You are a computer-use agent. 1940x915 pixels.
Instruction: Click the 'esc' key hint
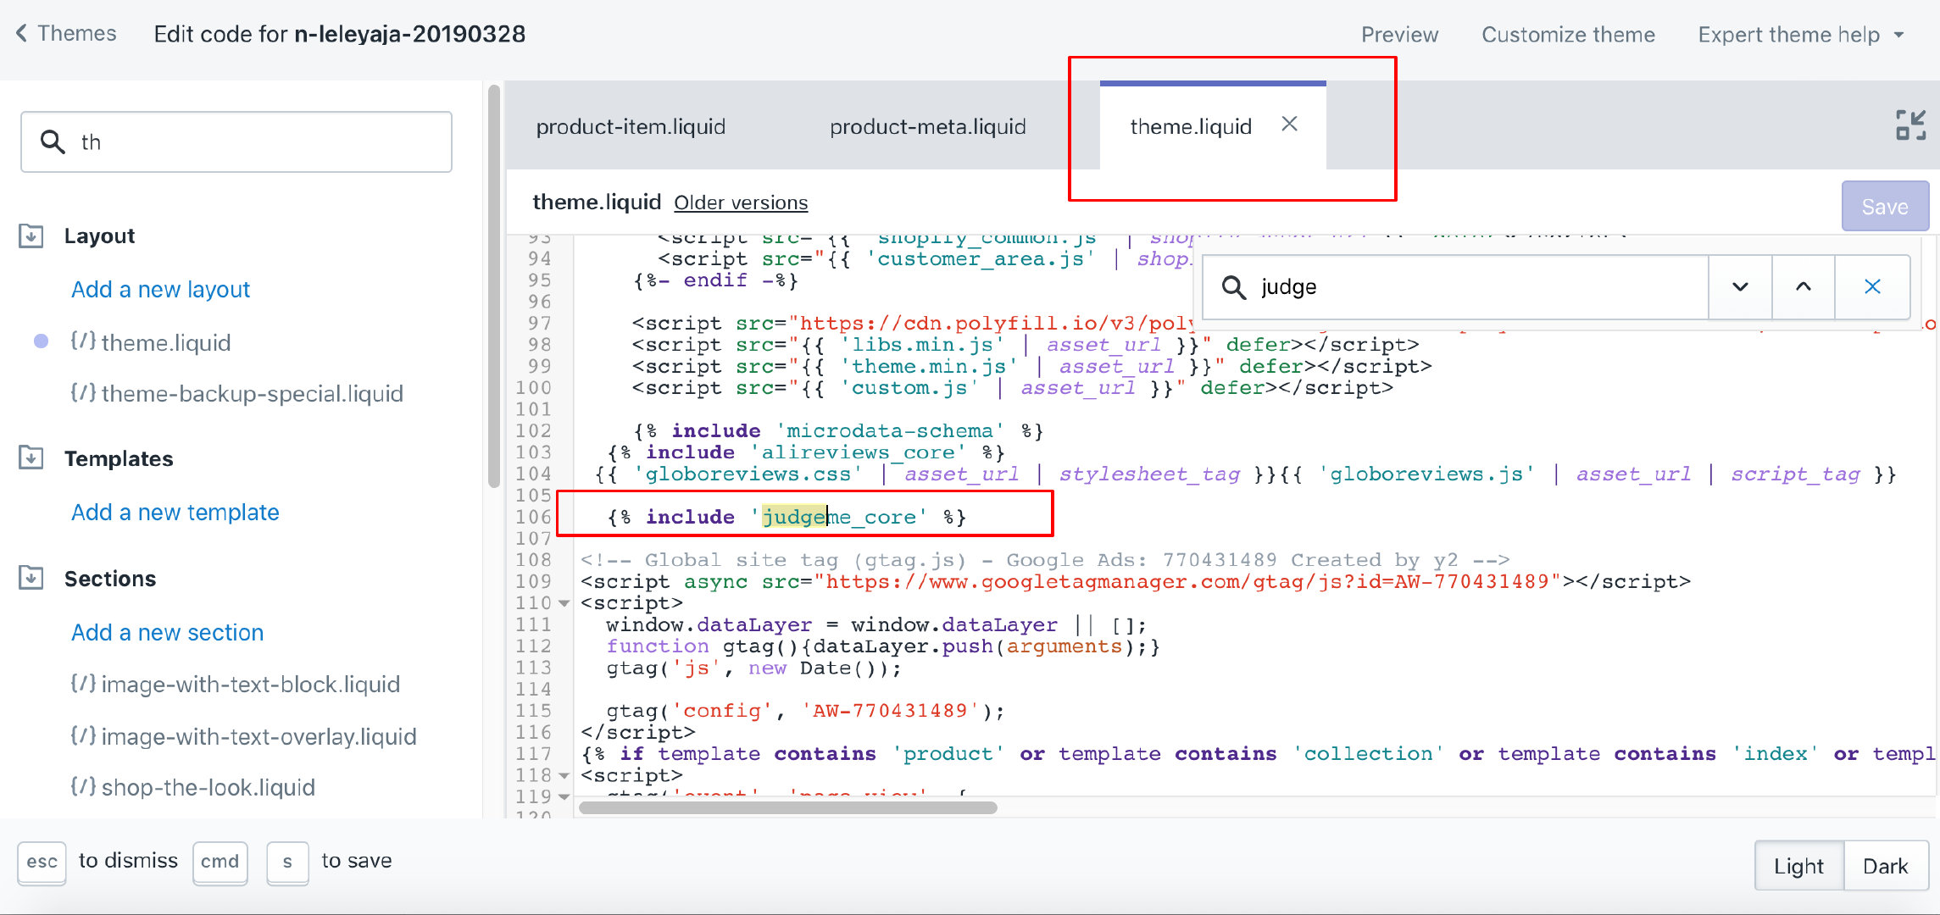(x=42, y=862)
